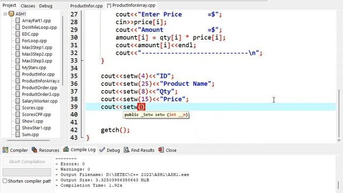Screen dimensions: 343x193
Task: Click the Compile Log chart icon
Action: pyautogui.click(x=66, y=149)
